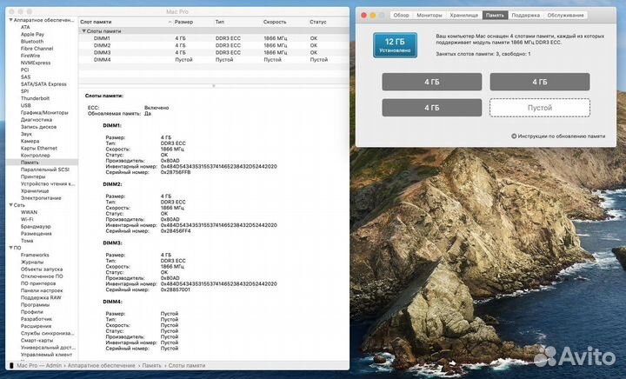626x379 pixels.
Task: Open the Поддержка tab
Action: click(525, 15)
